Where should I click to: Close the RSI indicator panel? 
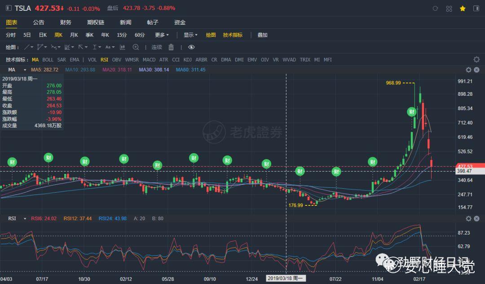476,219
